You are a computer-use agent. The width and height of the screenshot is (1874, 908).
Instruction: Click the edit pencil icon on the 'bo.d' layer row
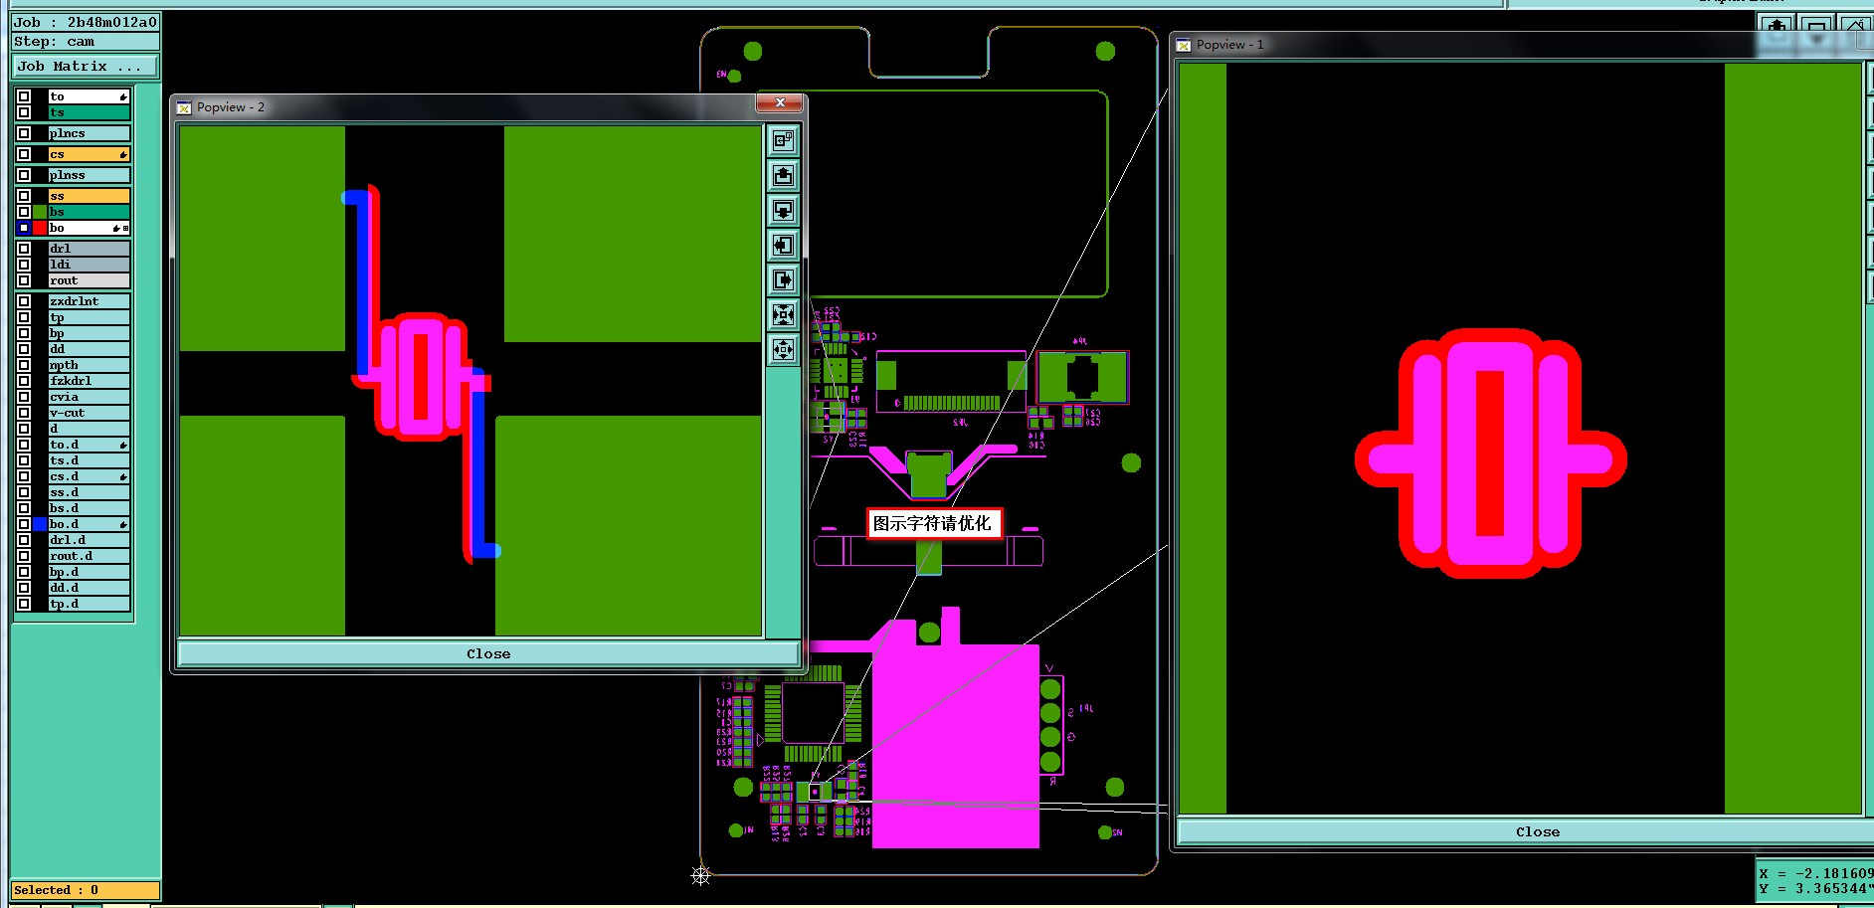tap(123, 524)
